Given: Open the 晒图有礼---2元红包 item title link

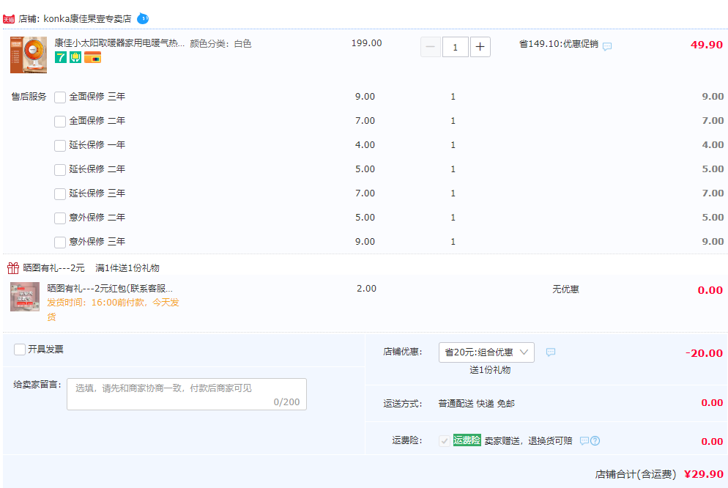Looking at the screenshot, I should pos(110,289).
